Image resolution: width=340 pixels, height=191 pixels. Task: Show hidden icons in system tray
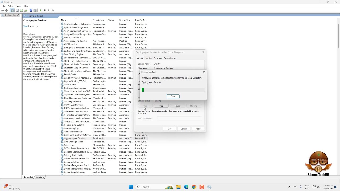(289, 187)
